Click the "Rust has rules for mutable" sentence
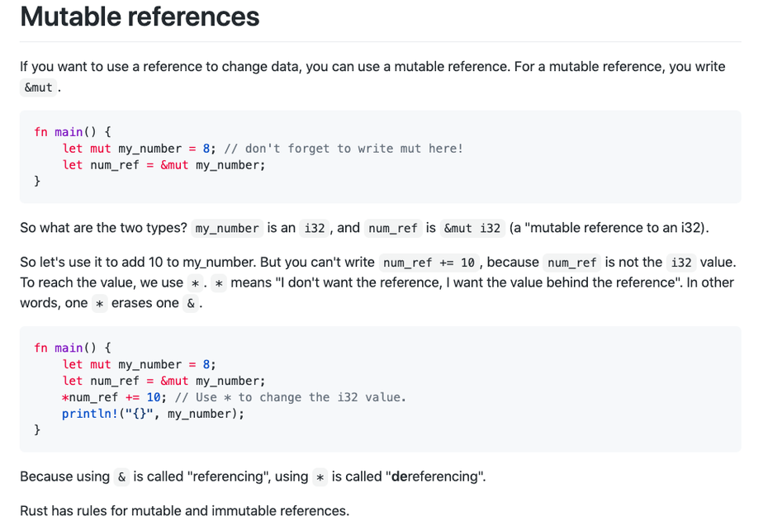Viewport: 768px width, 521px height. click(184, 511)
